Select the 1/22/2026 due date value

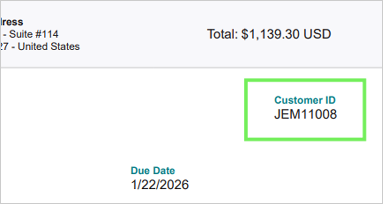(160, 185)
